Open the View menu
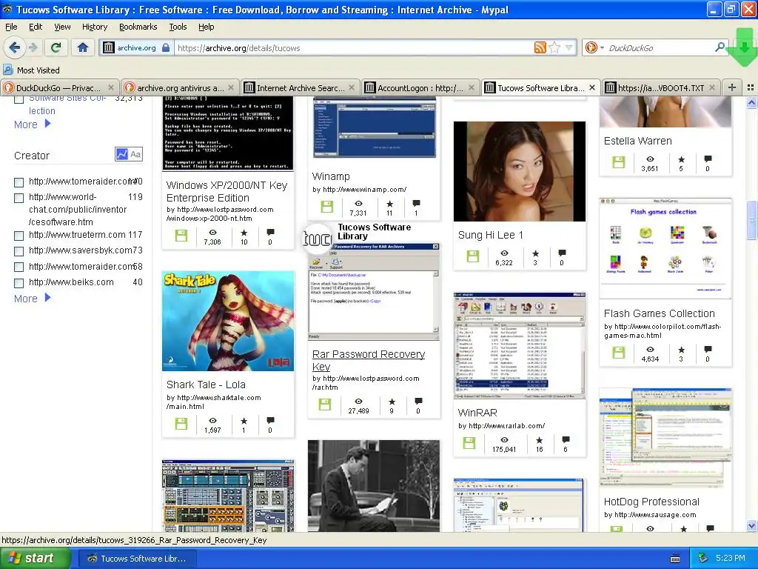The height and width of the screenshot is (569, 758). (x=62, y=27)
